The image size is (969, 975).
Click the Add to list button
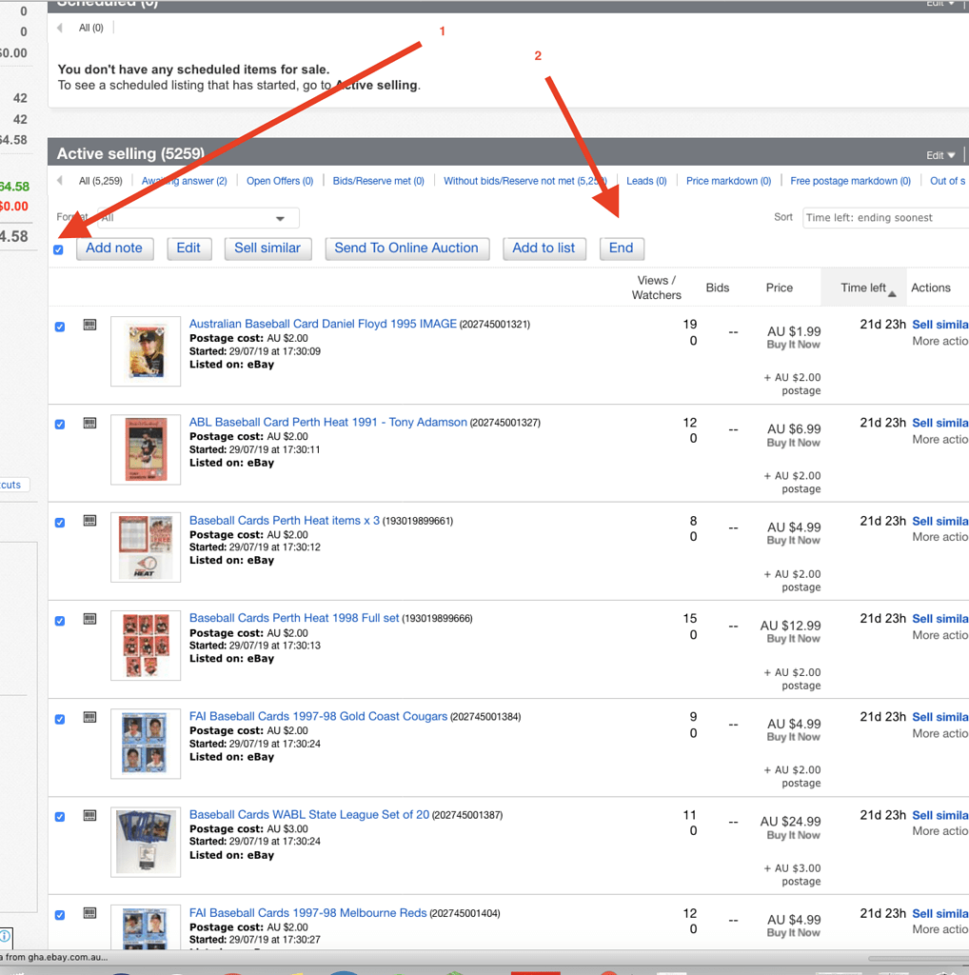click(x=544, y=249)
